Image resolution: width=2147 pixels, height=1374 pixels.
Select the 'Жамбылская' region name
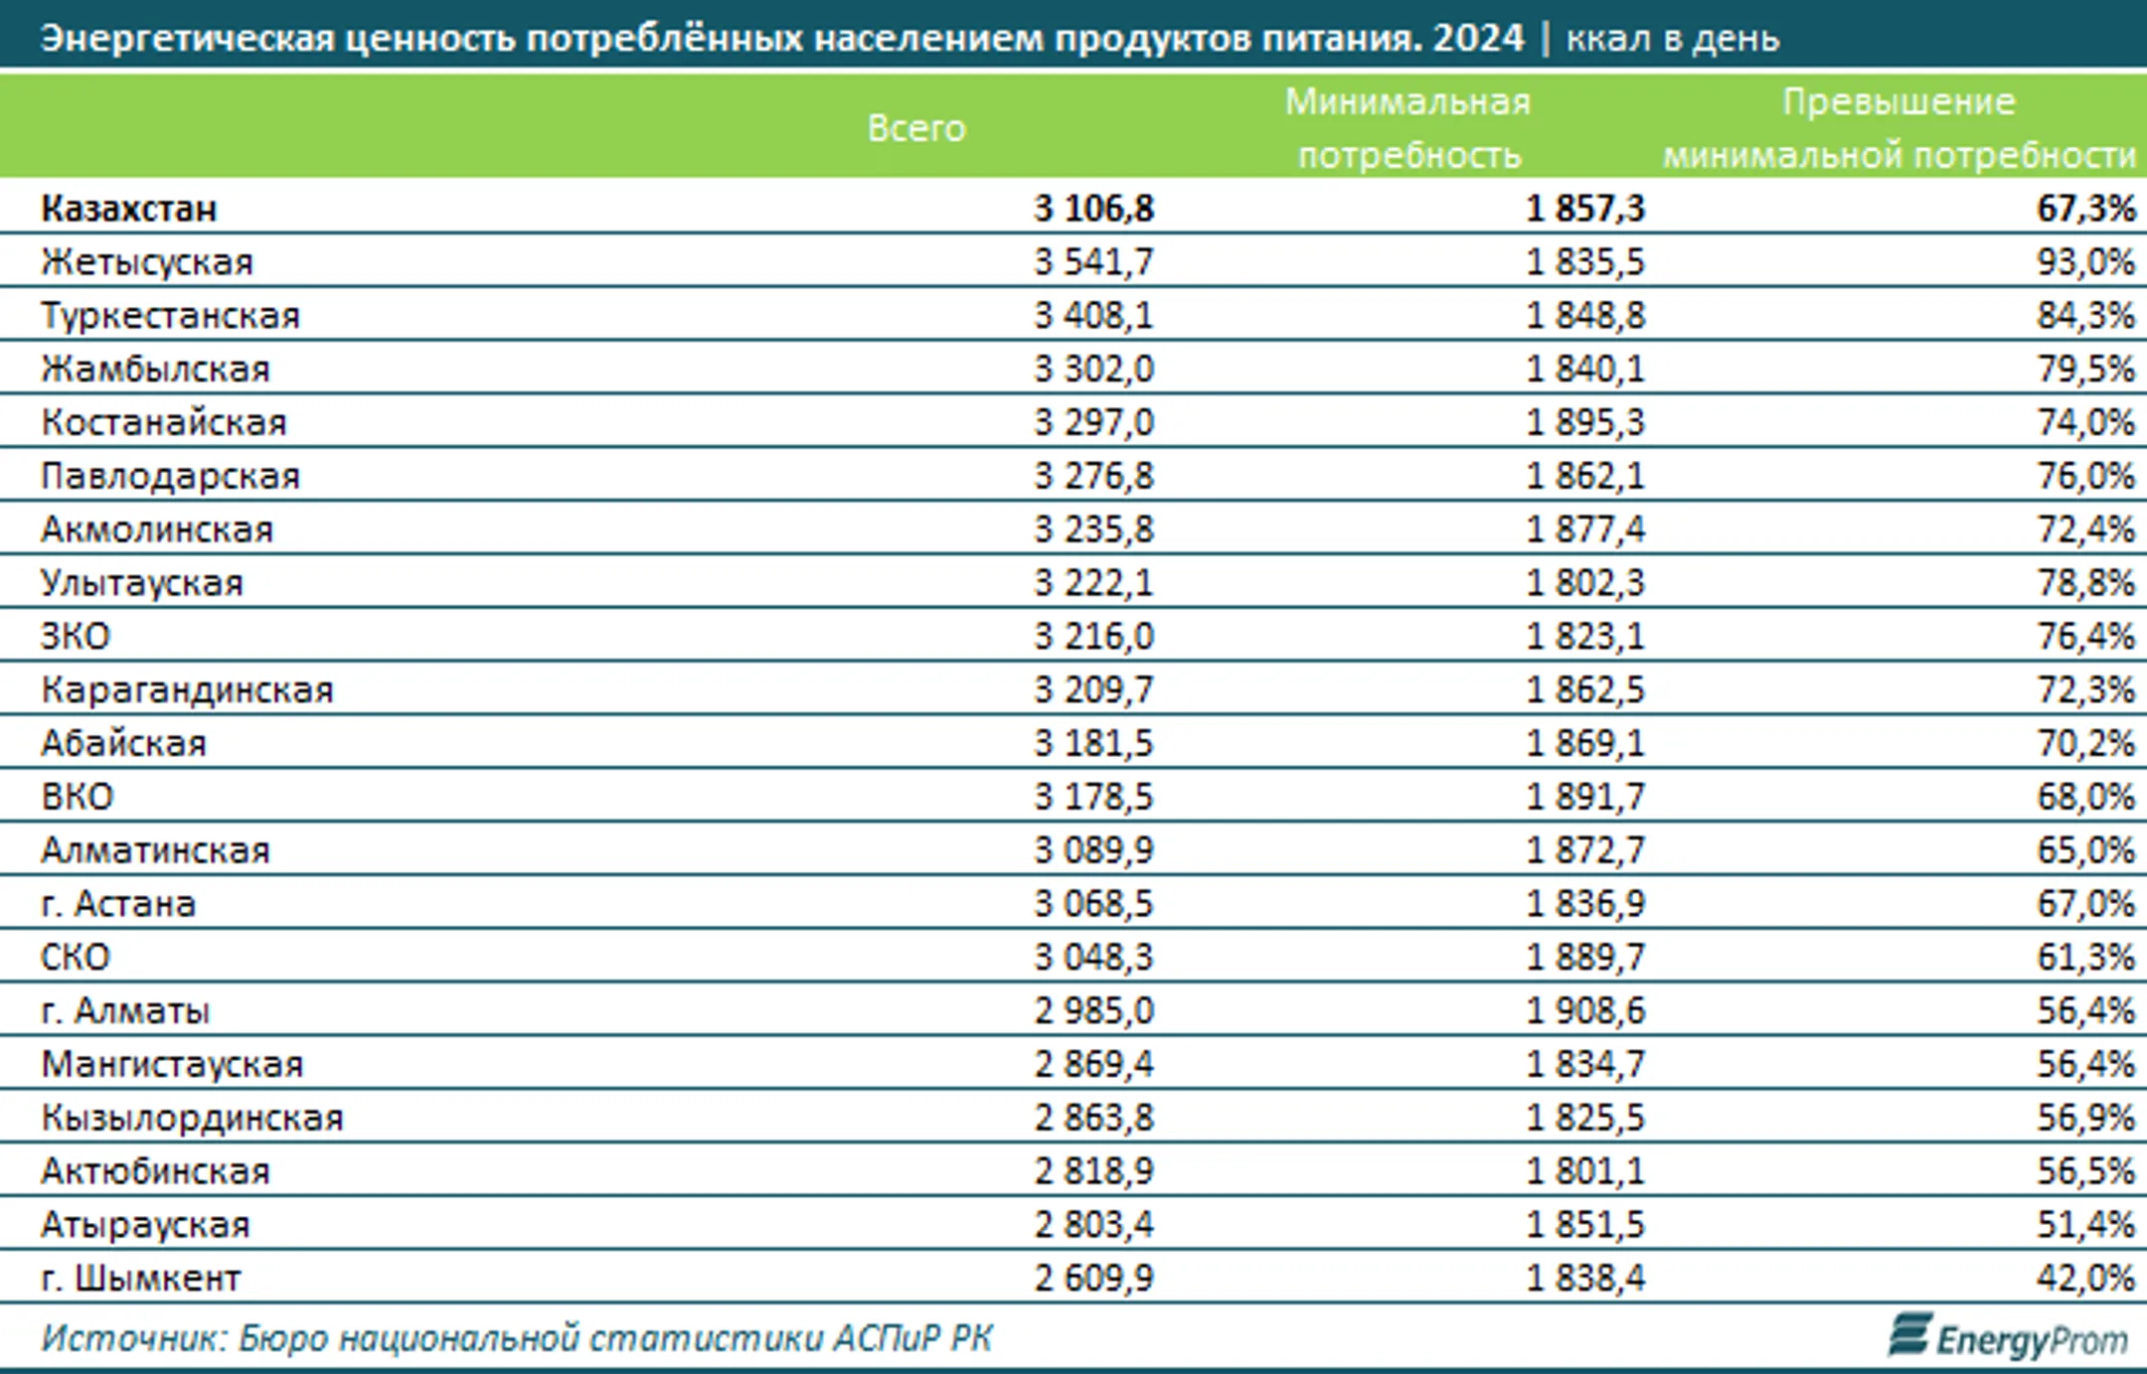tap(155, 370)
